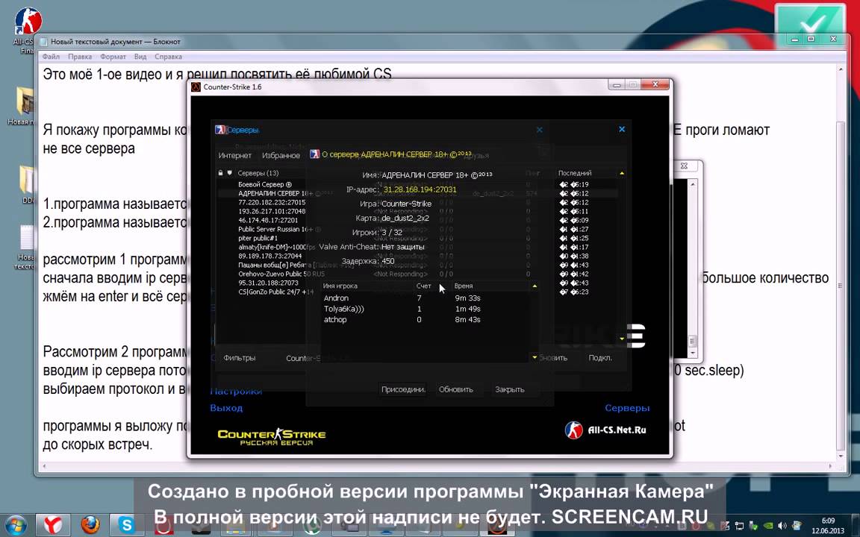Screen dimensions: 860x537
Task: Select the Новая папка desktop folder
Action: coord(25,105)
